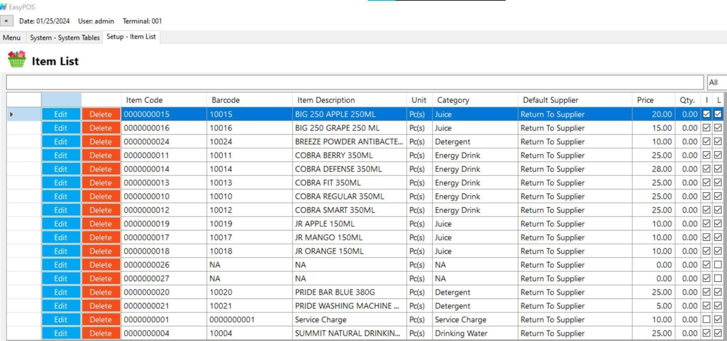Open the All filter dropdown

pyautogui.click(x=717, y=82)
